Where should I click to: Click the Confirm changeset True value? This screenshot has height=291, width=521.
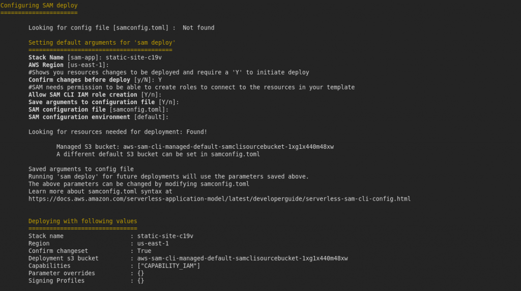pyautogui.click(x=144, y=251)
